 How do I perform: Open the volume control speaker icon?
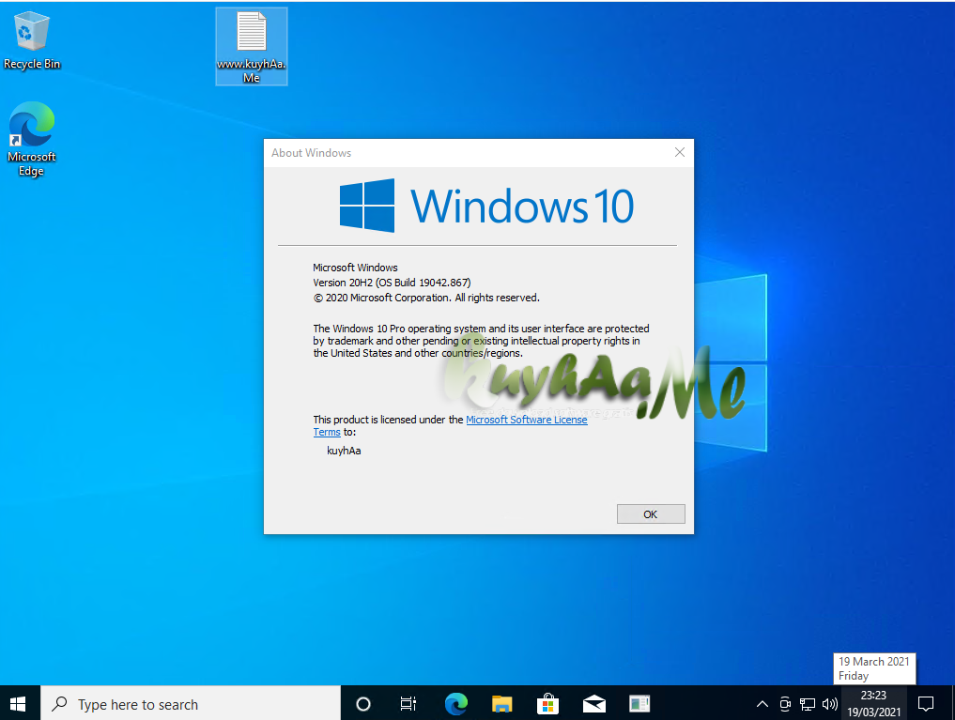click(829, 703)
